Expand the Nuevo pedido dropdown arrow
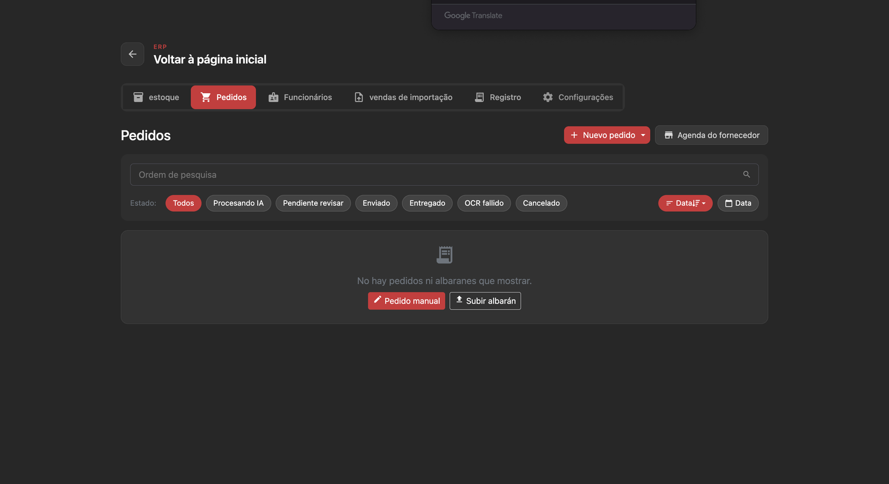The height and width of the screenshot is (484, 889). (x=643, y=135)
